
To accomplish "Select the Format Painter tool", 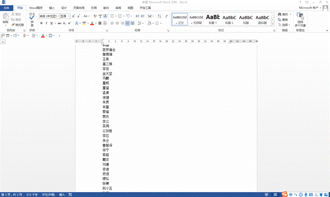I will (x=18, y=25).
